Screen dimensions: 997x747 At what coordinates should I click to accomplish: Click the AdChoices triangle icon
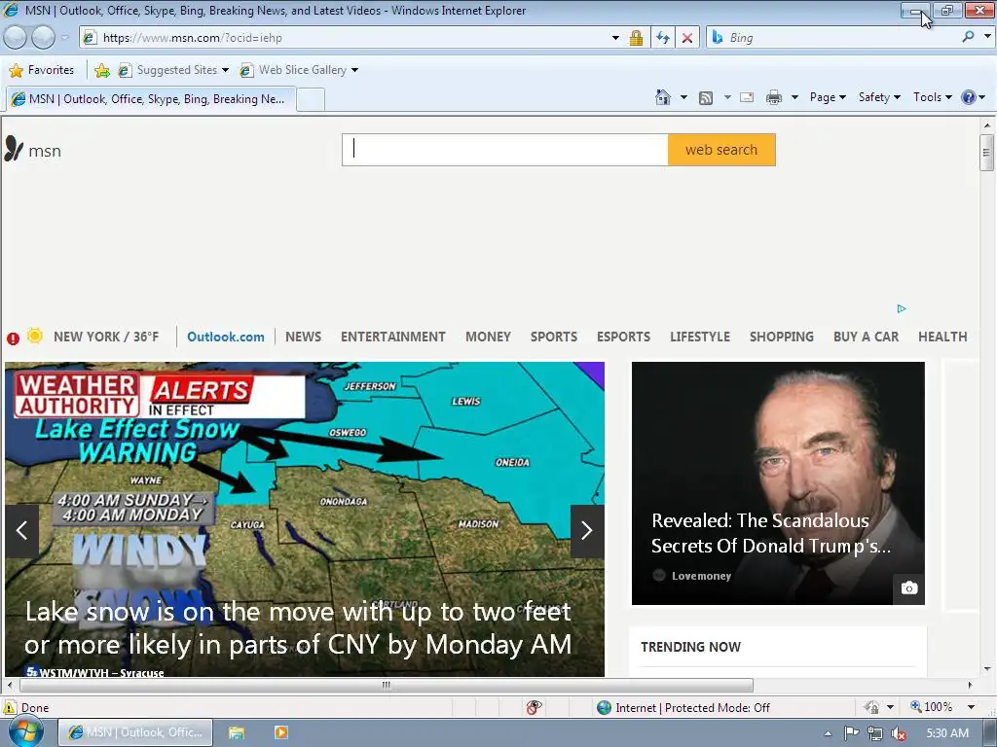(901, 308)
